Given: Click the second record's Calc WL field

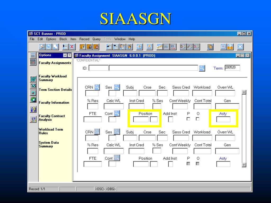Looking at the screenshot, I should (114, 151).
